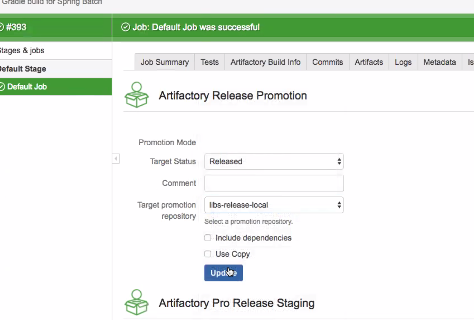
Task: Collapse the left sidebar with arrow handle
Action: (116, 158)
